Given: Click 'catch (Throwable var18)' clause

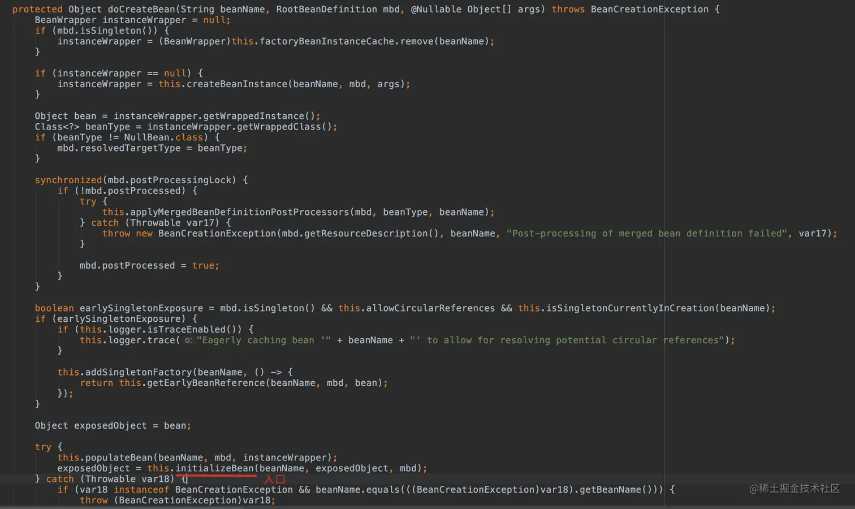Looking at the screenshot, I should coord(110,480).
